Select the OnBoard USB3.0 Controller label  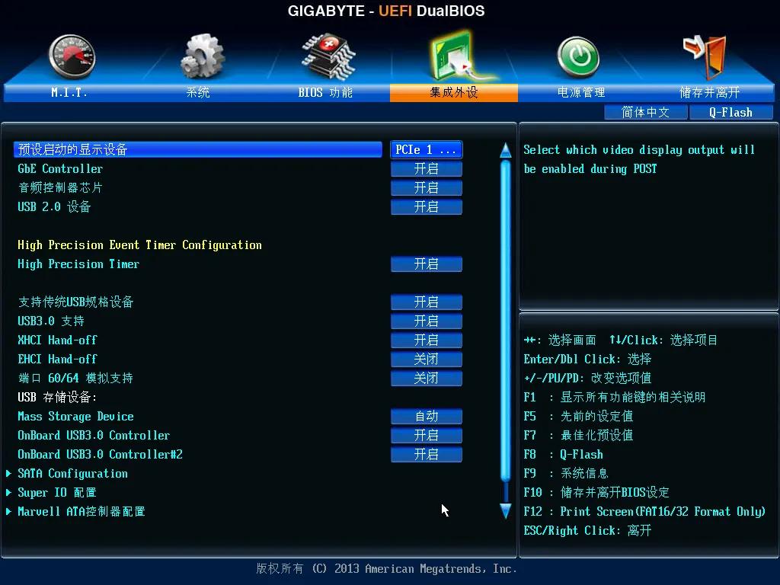(x=94, y=435)
